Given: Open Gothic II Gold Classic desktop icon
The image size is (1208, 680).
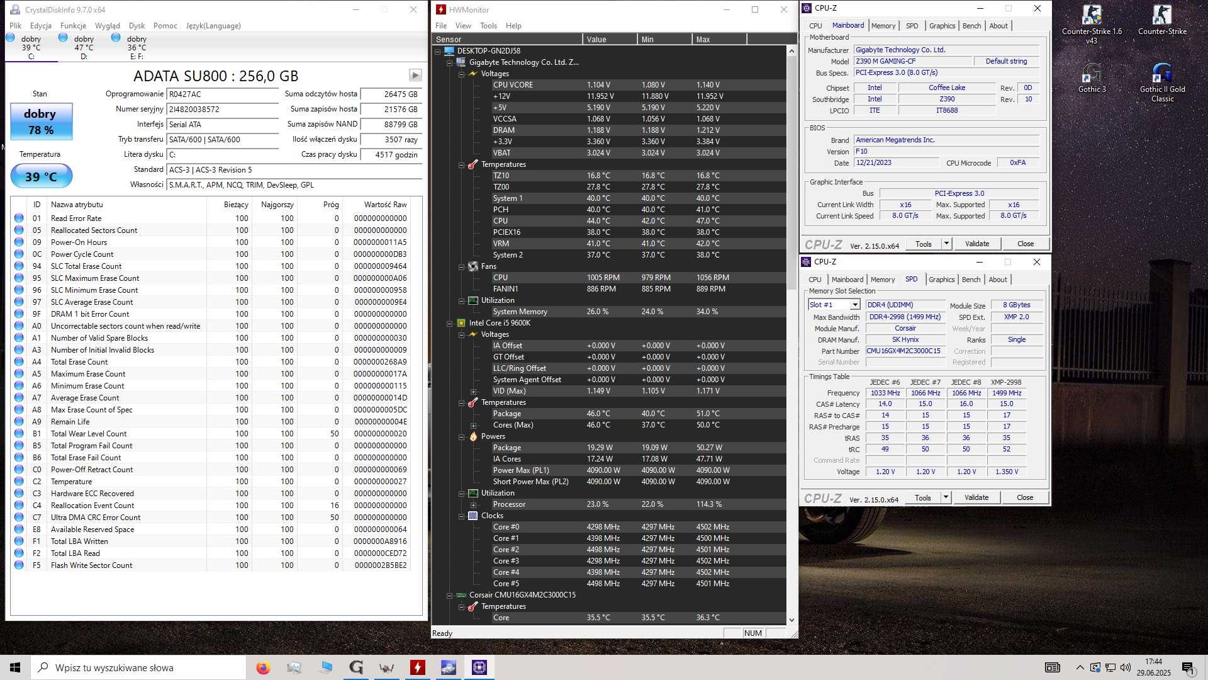Looking at the screenshot, I should point(1162,82).
